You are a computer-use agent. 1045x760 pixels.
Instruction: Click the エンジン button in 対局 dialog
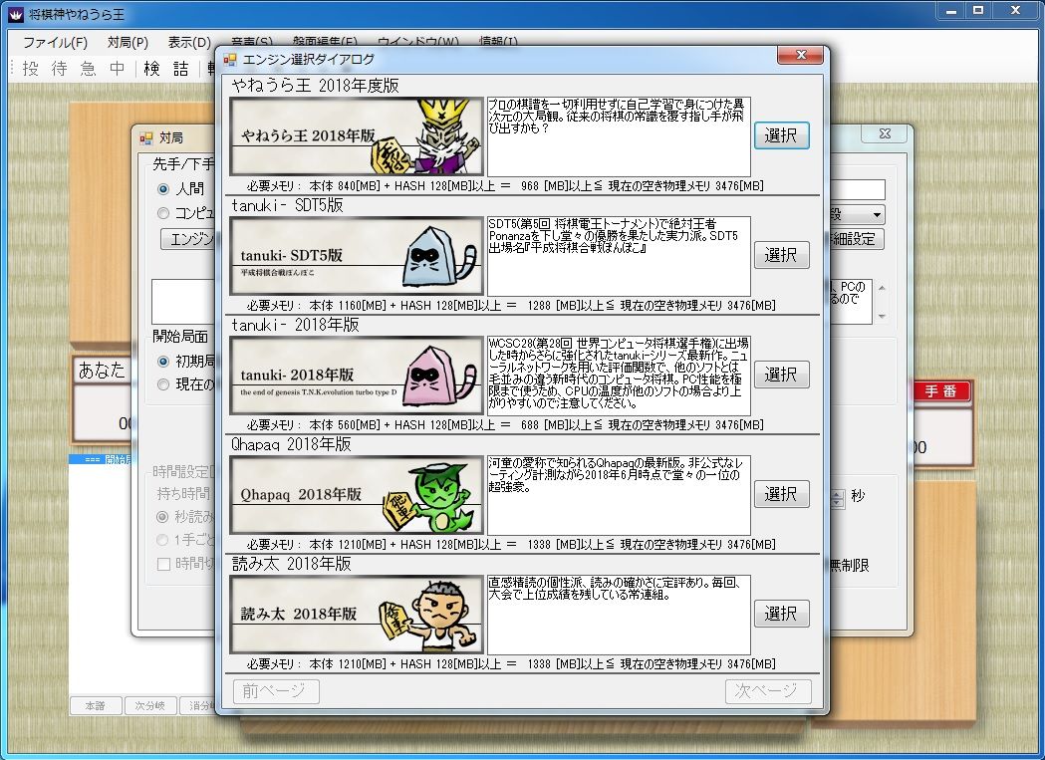[x=188, y=239]
